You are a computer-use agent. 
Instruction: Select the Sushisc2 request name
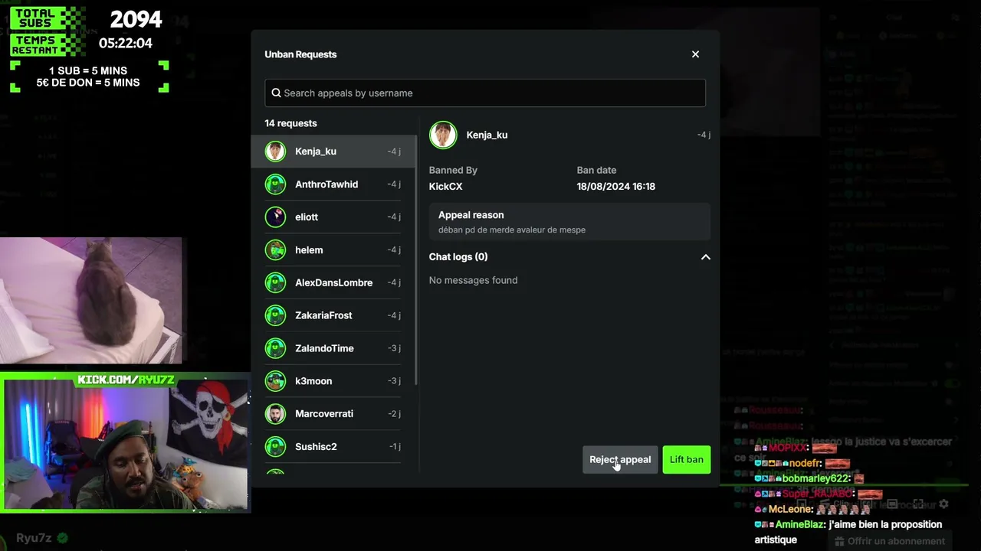click(x=316, y=447)
